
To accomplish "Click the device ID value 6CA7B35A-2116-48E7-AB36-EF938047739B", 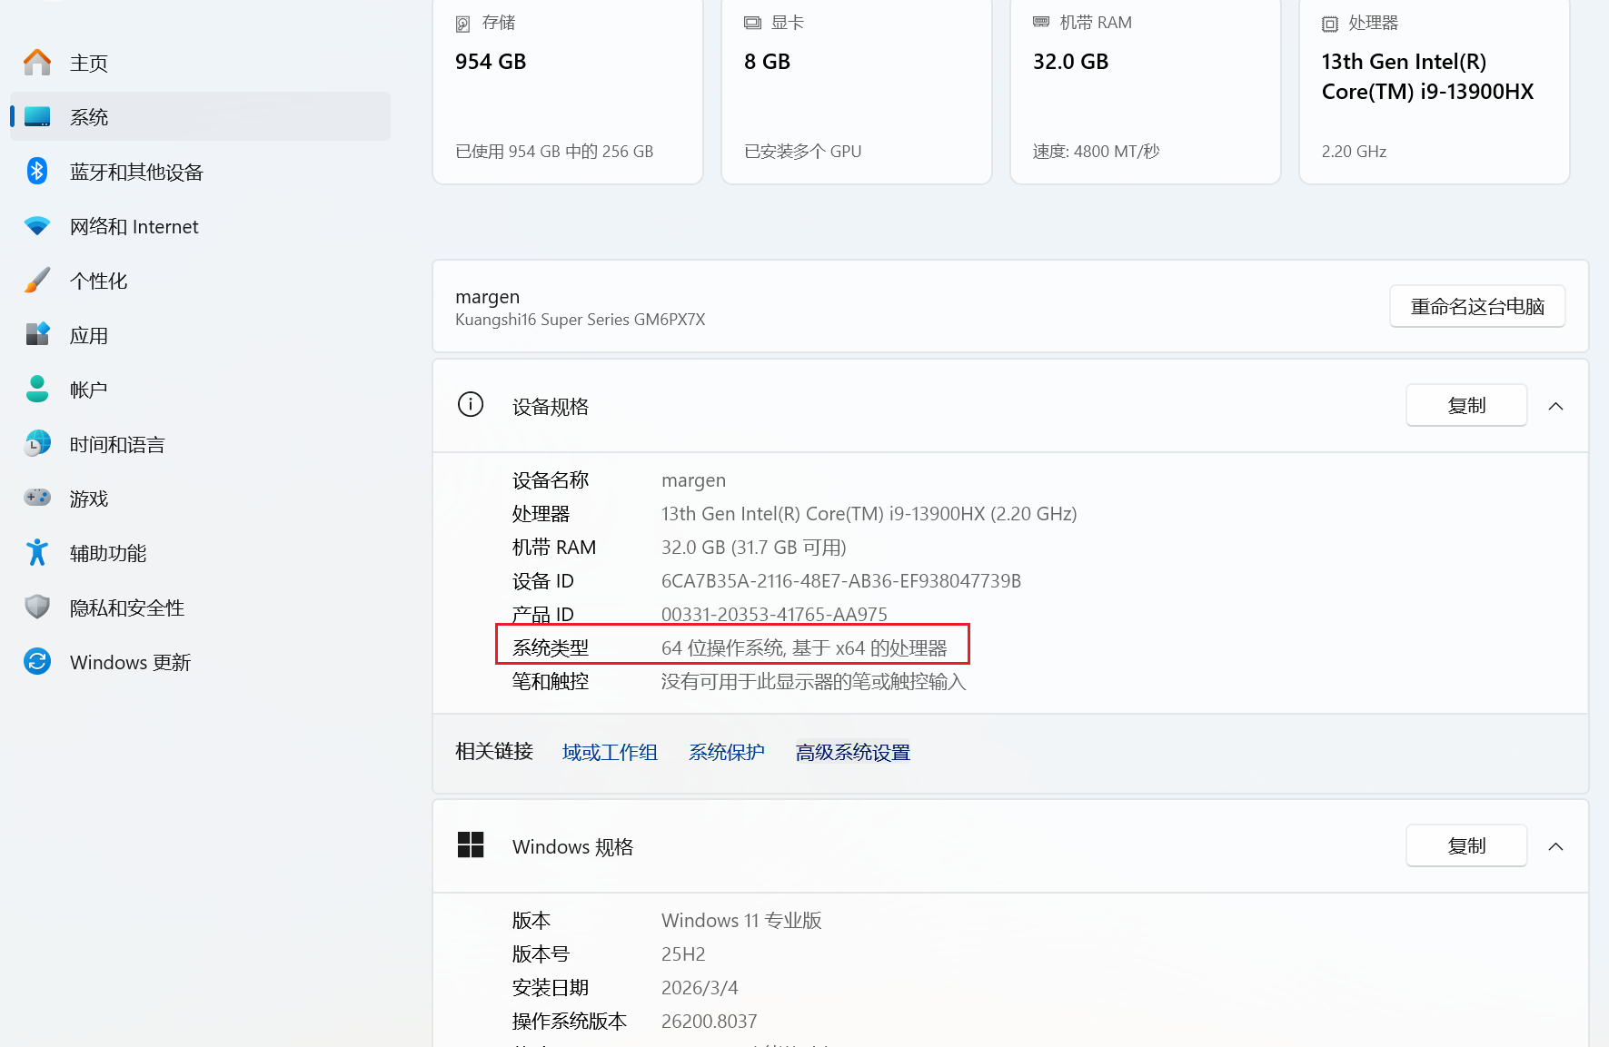I will click(841, 580).
